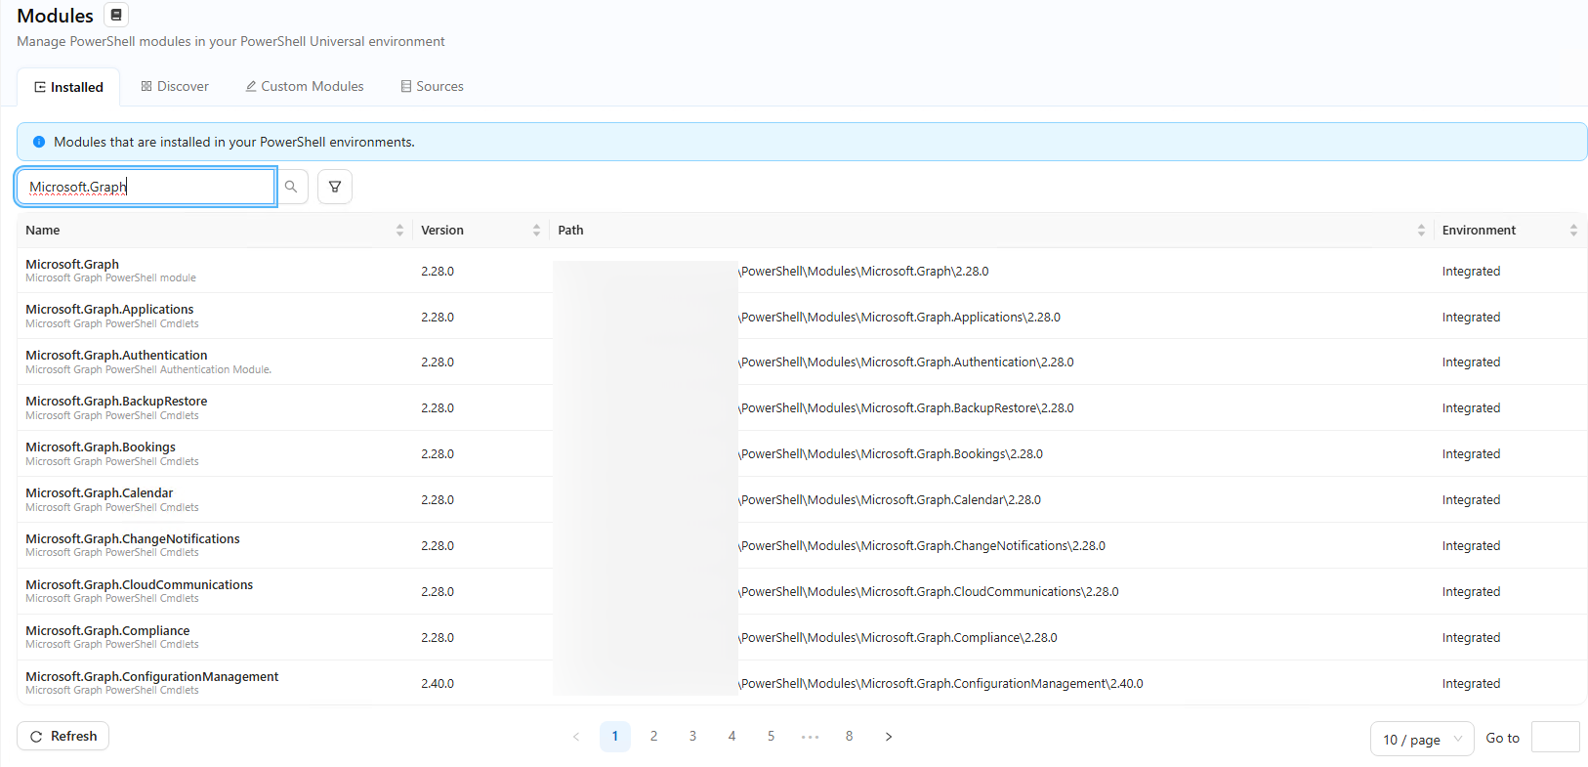Click the Microsoft.Graph.ConfigurationManagement\2.40.0 path

pos(940,684)
